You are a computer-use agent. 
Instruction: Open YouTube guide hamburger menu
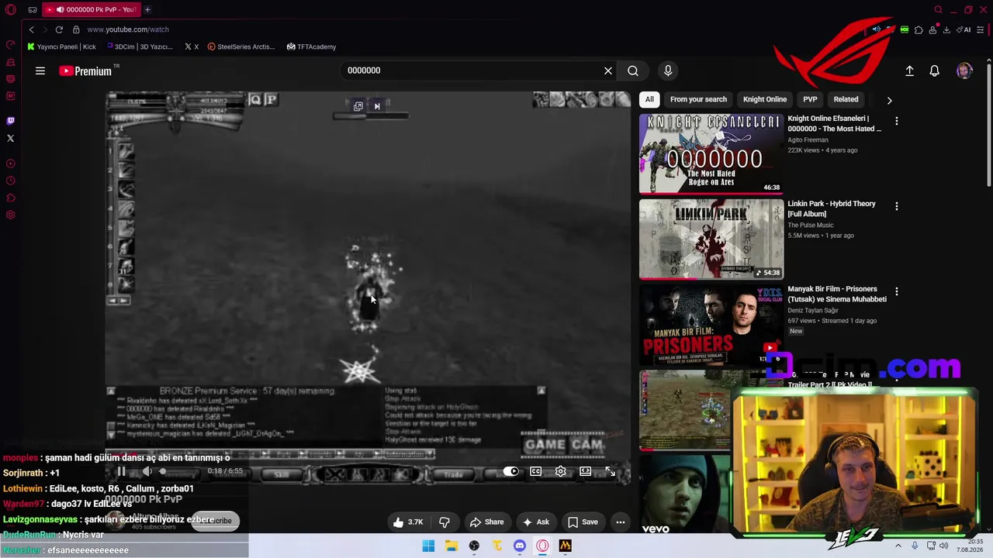[x=40, y=71]
